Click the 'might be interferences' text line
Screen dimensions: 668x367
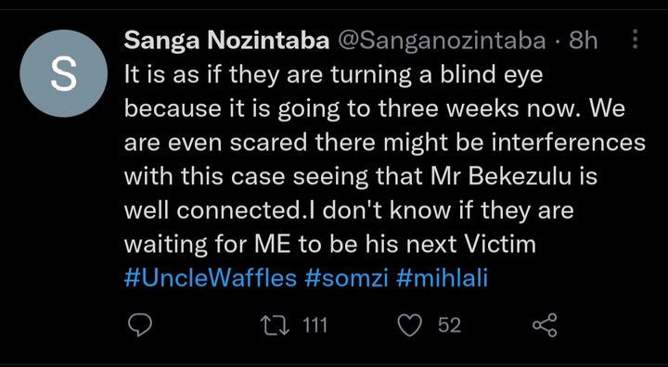coord(385,144)
